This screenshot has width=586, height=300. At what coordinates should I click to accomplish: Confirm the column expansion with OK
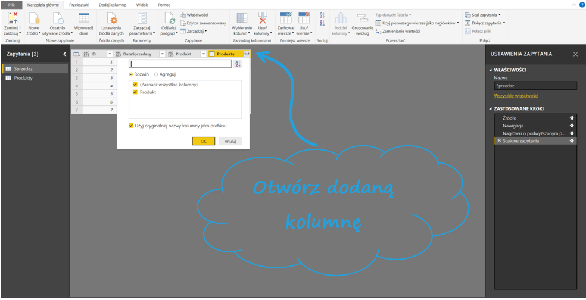203,141
